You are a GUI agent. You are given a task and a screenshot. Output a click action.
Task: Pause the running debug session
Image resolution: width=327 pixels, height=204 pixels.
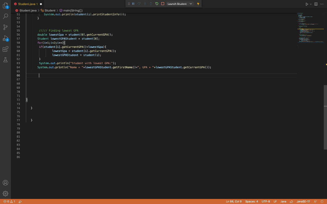click(x=133, y=4)
